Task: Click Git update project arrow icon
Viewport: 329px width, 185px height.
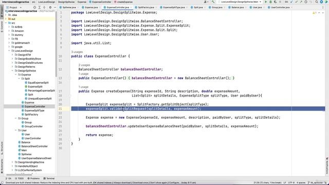Action: tap(291, 2)
